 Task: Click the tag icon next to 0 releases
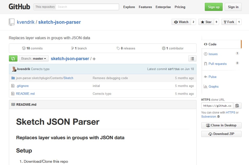(x=118, y=48)
